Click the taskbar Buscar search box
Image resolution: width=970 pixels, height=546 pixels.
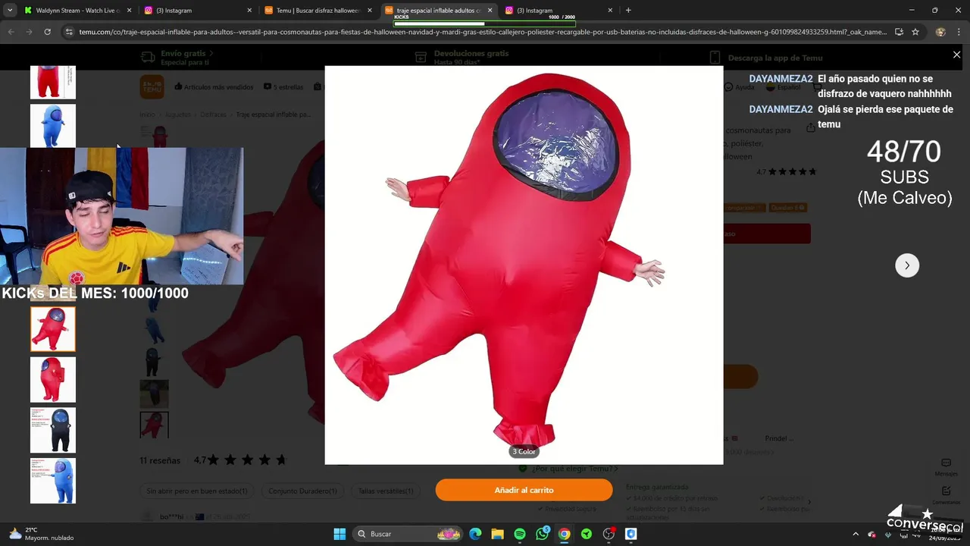[409, 534]
